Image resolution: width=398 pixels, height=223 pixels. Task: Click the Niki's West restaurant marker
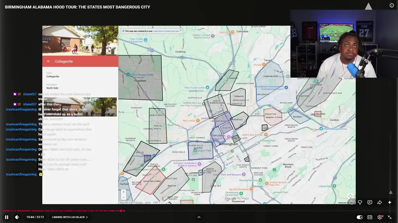coord(198,120)
